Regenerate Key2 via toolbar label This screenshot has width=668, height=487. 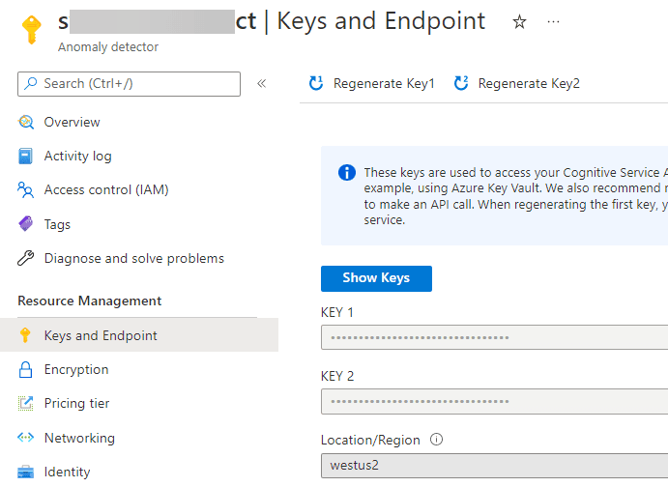529,83
